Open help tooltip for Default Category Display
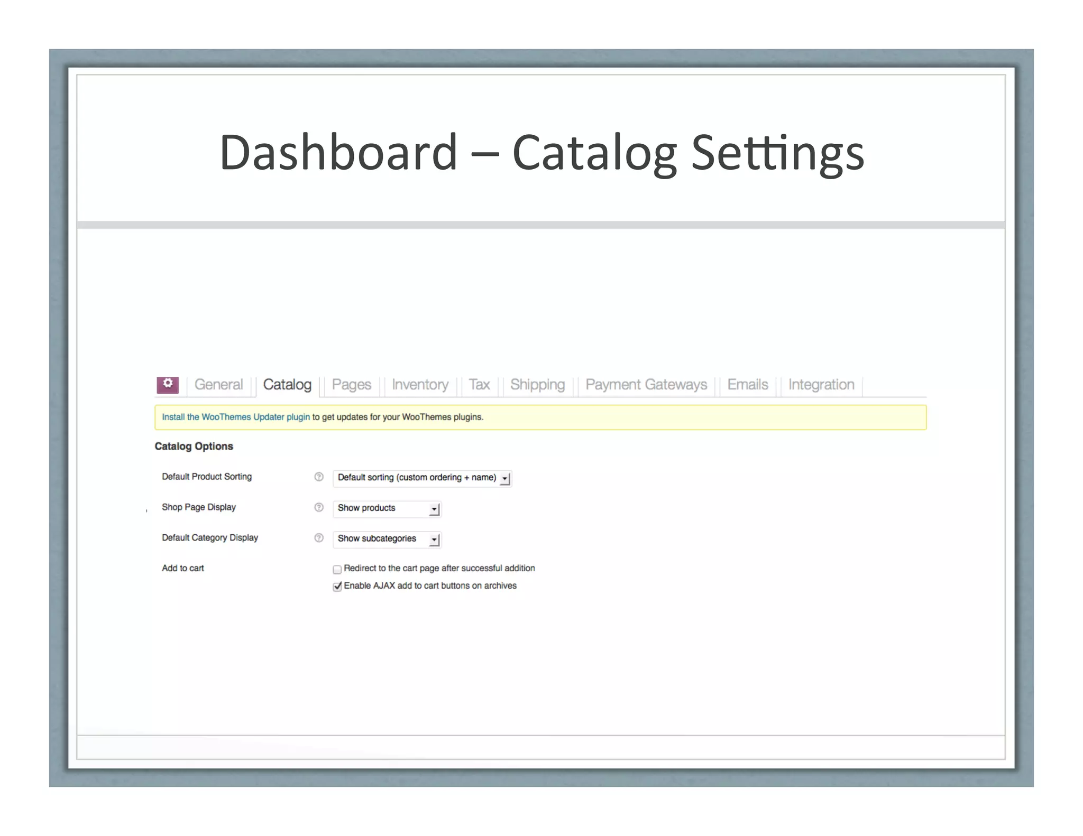Image resolution: width=1083 pixels, height=836 pixels. coord(319,538)
